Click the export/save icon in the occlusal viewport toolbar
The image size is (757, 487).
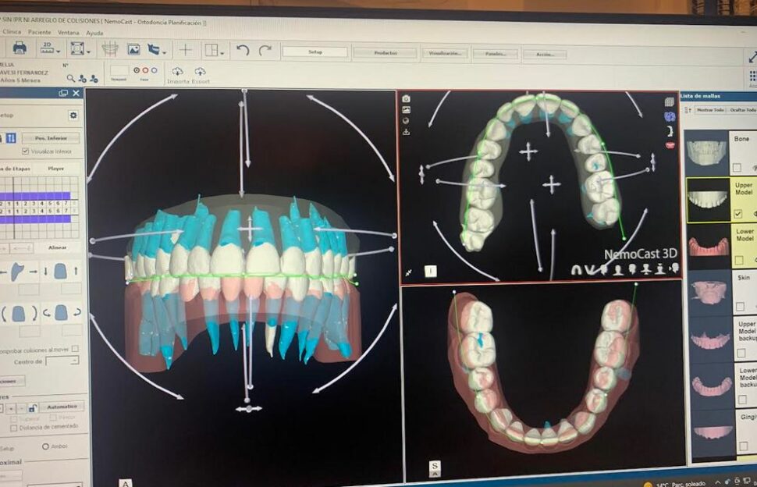[x=406, y=132]
